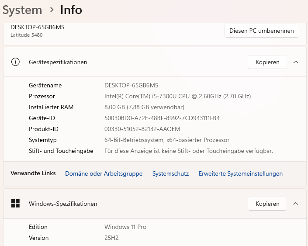Click the 25H2 version value
308x246 pixels.
point(111,238)
